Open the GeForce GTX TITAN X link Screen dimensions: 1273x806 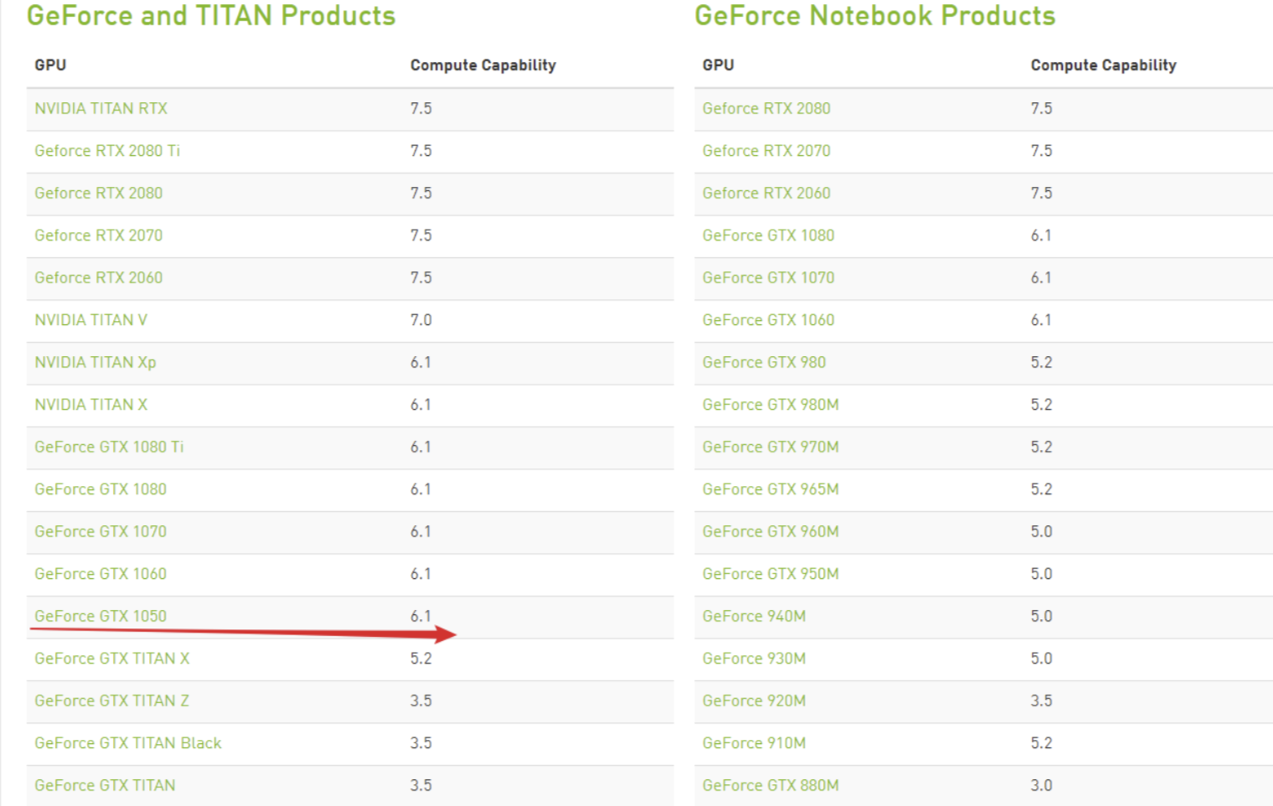pyautogui.click(x=112, y=659)
